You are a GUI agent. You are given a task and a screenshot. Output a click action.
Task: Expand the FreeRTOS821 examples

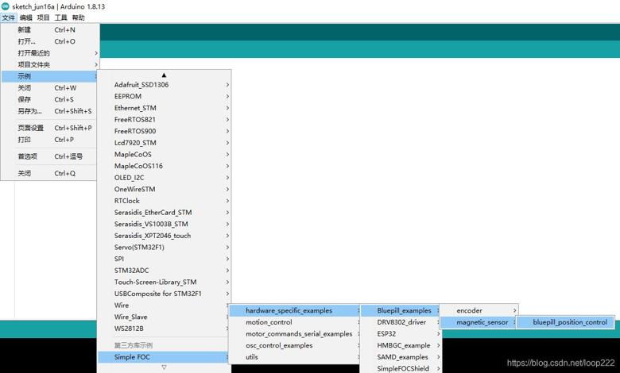pyautogui.click(x=164, y=120)
